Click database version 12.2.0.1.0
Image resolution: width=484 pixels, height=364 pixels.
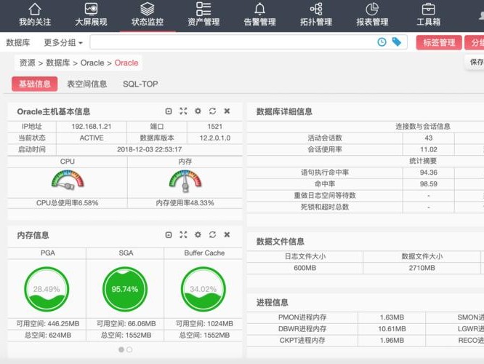click(215, 138)
